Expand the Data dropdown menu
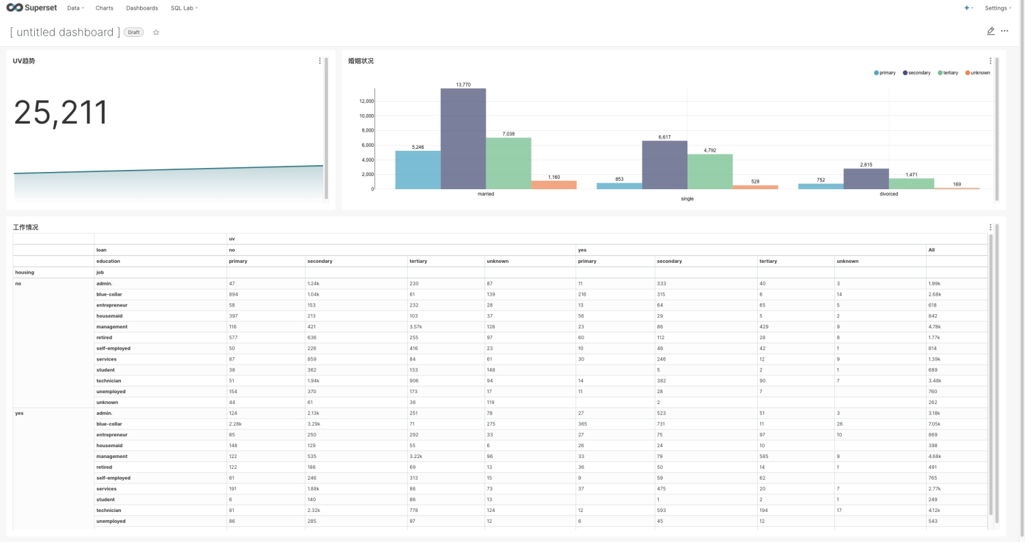This screenshot has height=542, width=1025. click(76, 8)
